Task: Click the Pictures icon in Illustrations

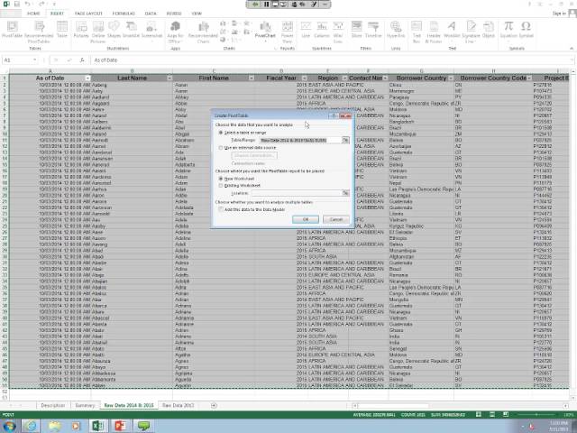Action: tap(81, 30)
